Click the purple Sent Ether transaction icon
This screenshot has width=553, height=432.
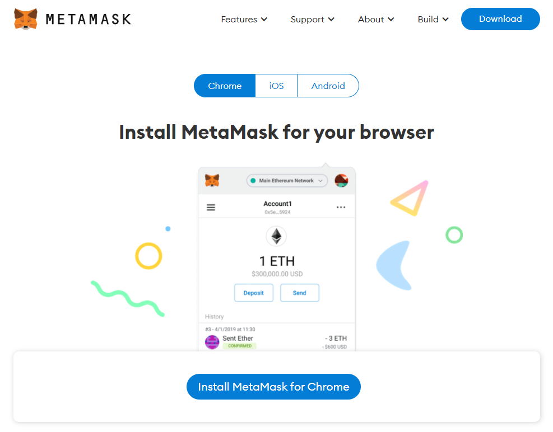click(212, 342)
